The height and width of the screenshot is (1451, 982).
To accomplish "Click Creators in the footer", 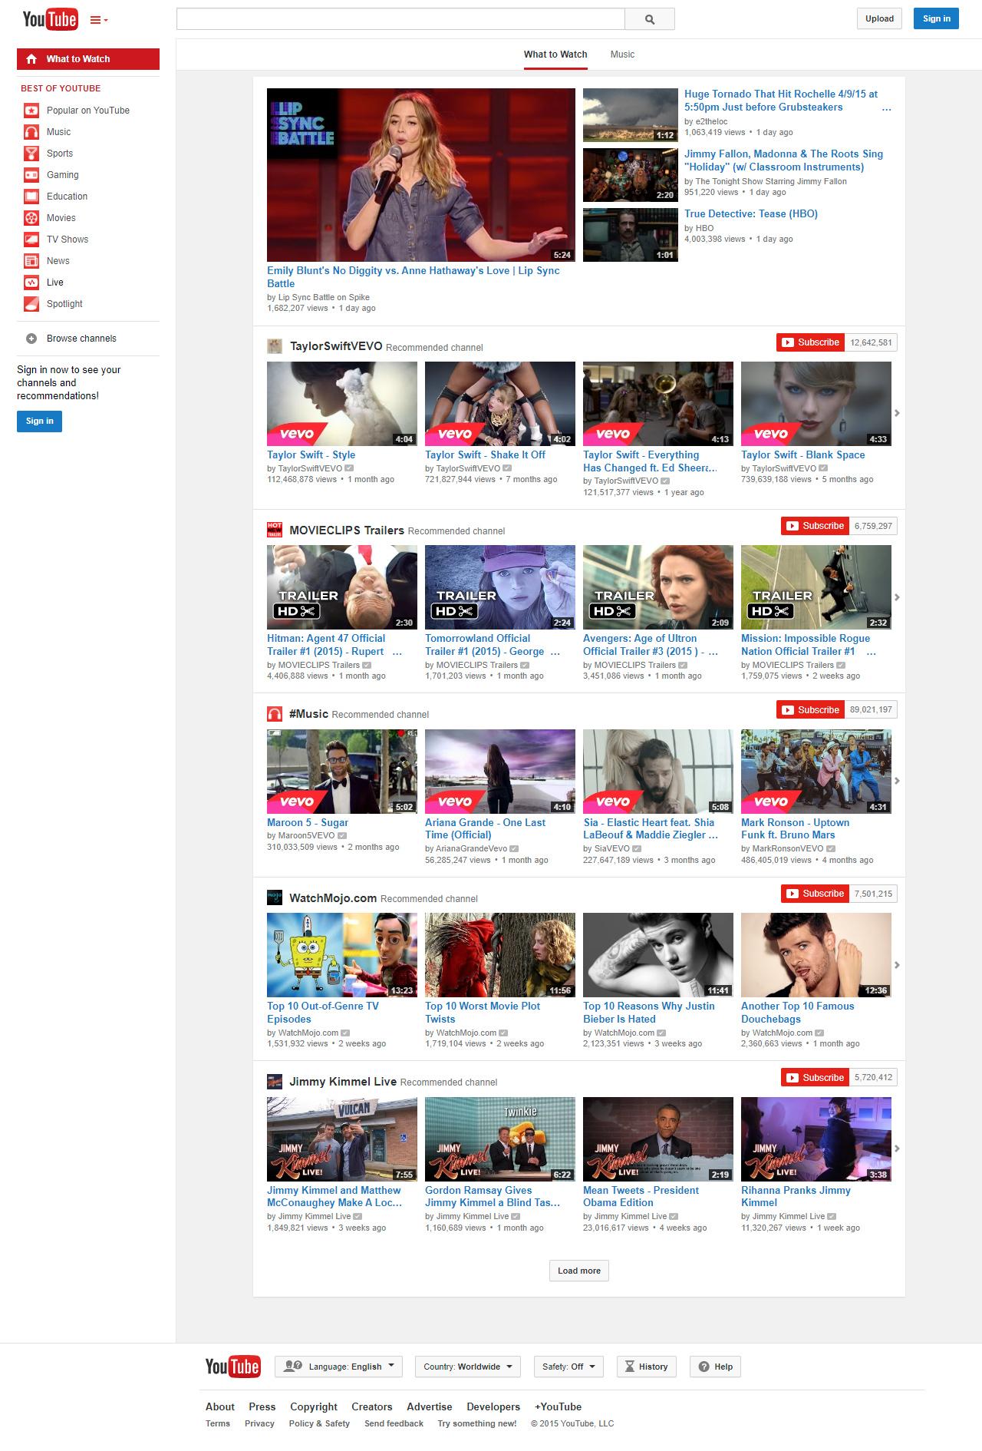I will (372, 1406).
